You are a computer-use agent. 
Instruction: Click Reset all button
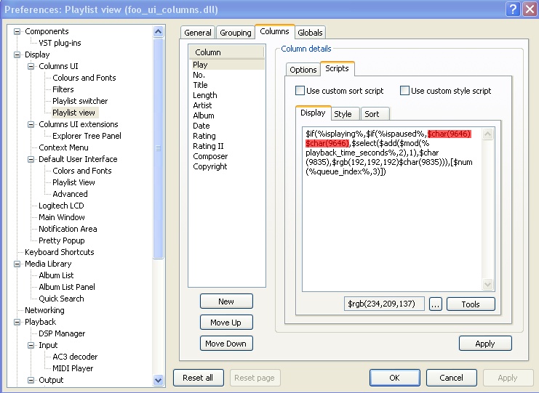[x=198, y=378]
